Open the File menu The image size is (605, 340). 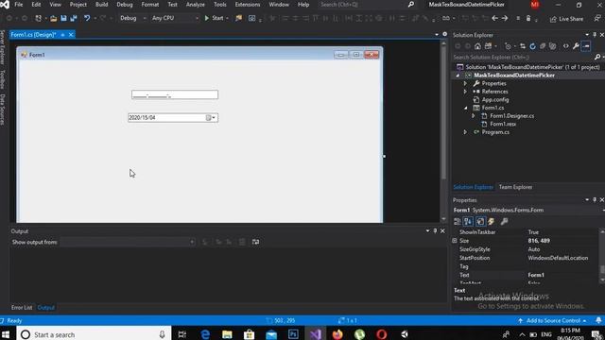point(19,5)
